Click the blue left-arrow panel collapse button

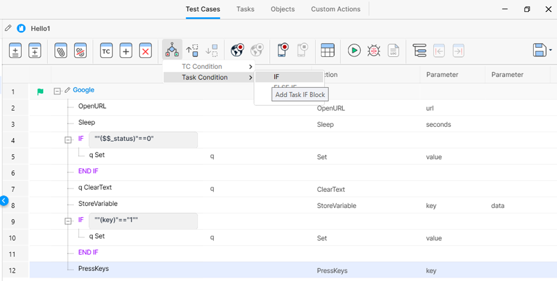(4, 201)
